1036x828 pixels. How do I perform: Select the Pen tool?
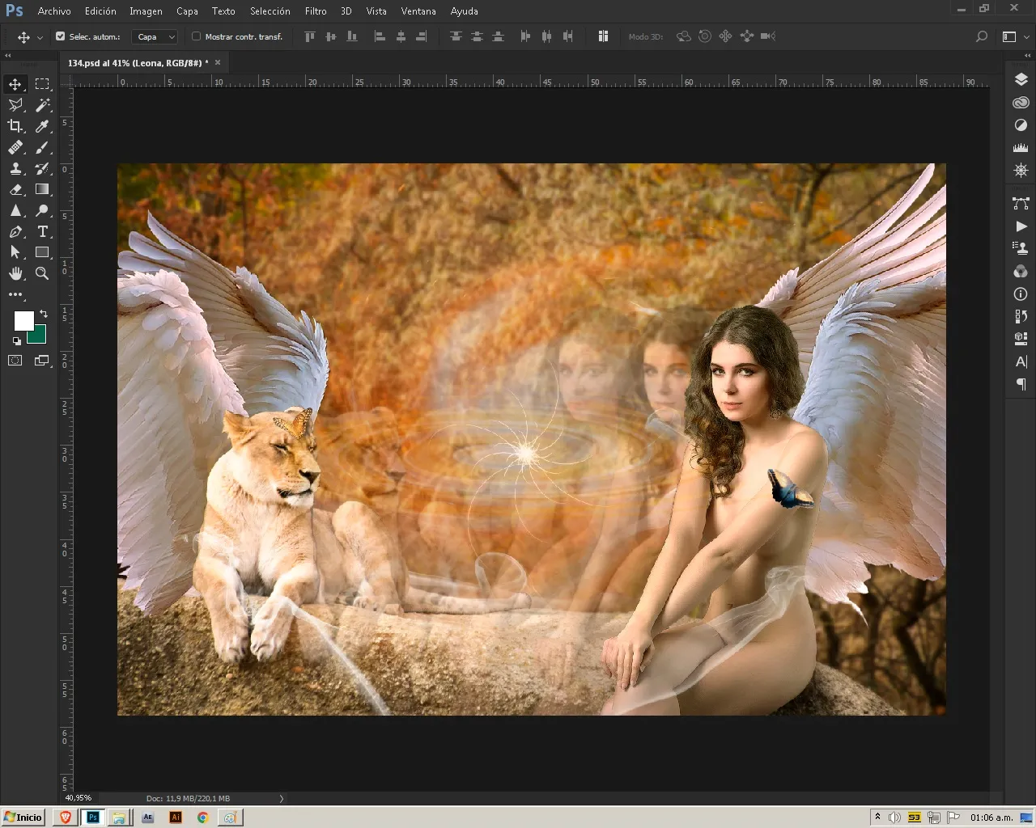pos(15,231)
